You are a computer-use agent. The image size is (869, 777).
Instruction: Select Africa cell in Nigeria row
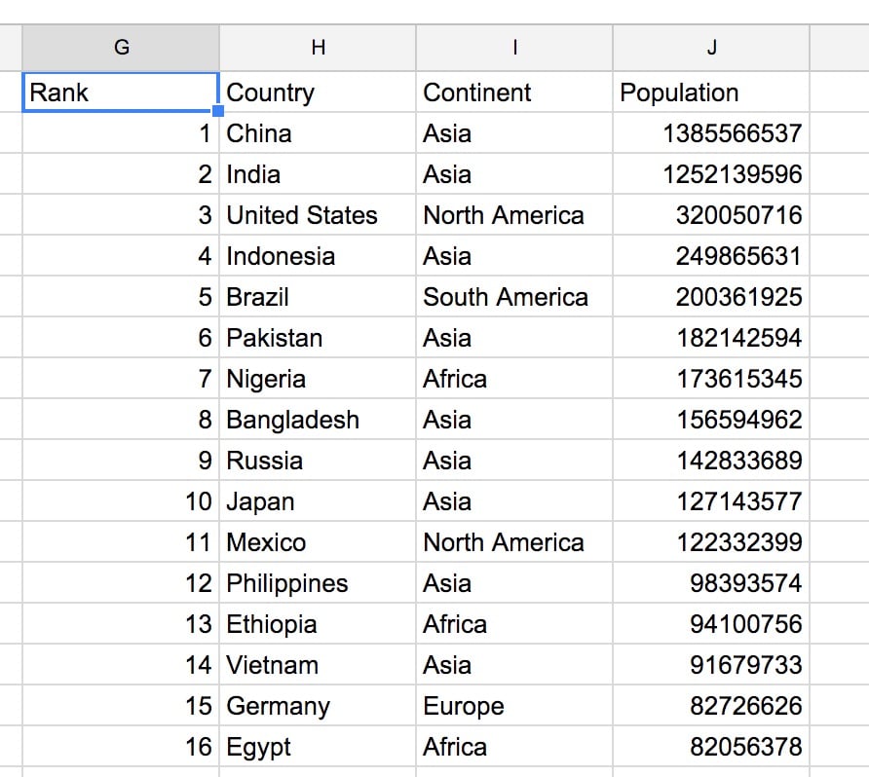coord(514,379)
